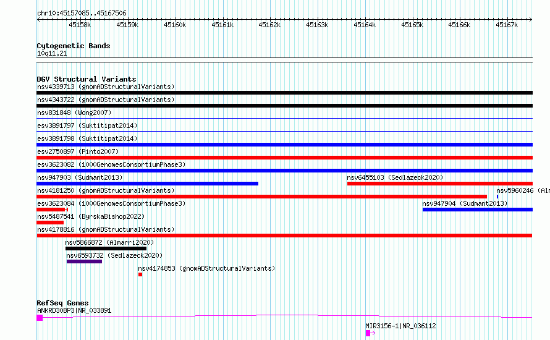
Task: Click the nsv4339713 gnomAD variant label
Action: (x=106, y=87)
